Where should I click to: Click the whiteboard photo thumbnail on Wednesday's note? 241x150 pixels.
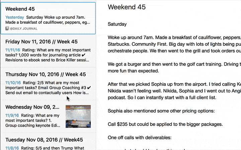tap(78, 116)
